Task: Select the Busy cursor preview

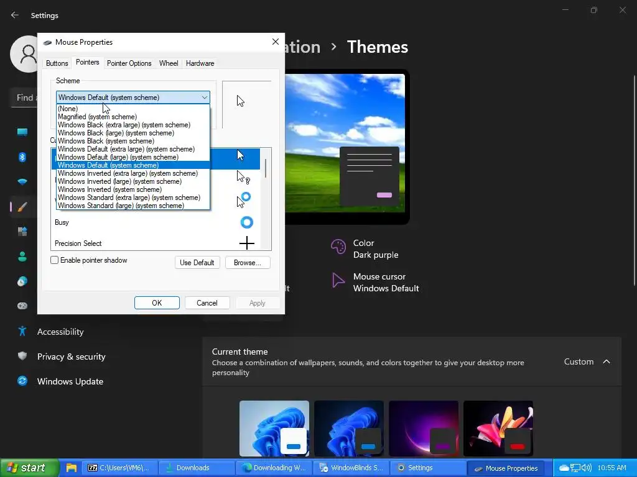Action: tap(246, 222)
